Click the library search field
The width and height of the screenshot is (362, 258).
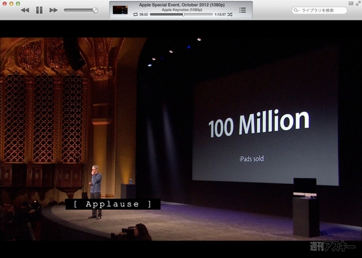coord(320,10)
